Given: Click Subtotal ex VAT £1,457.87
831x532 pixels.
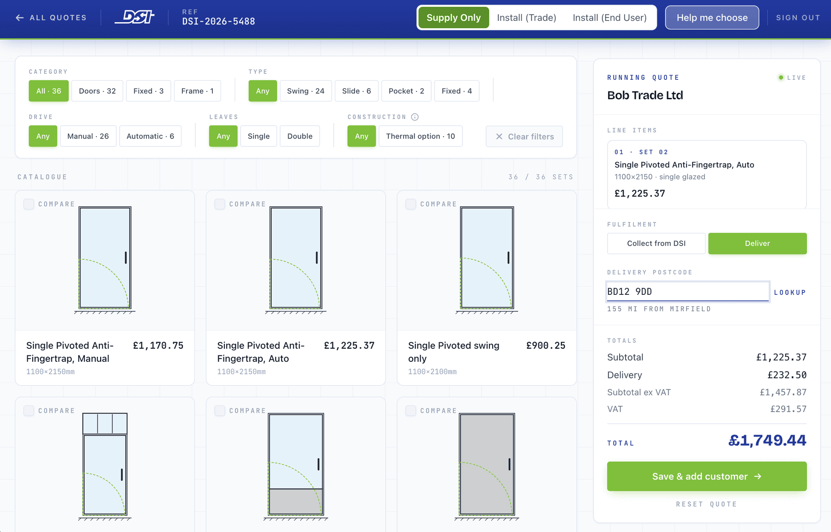Looking at the screenshot, I should [707, 392].
